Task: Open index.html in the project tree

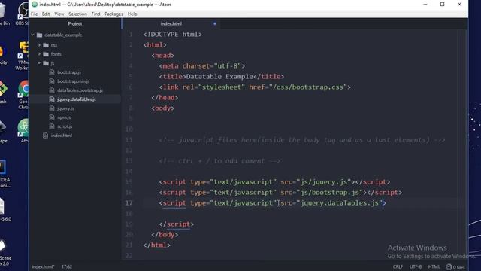Action: (62, 135)
